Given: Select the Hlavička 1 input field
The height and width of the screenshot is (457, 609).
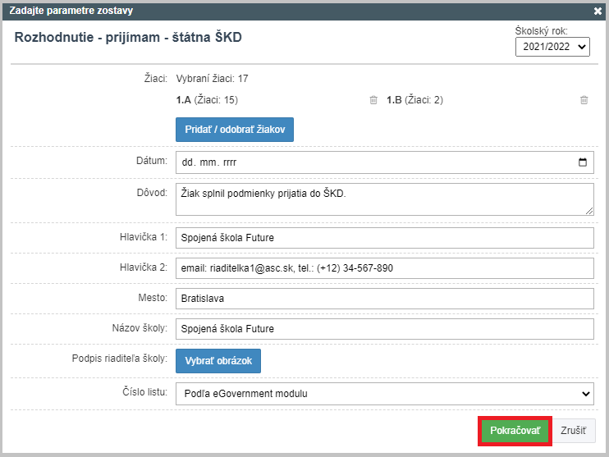Looking at the screenshot, I should point(384,238).
